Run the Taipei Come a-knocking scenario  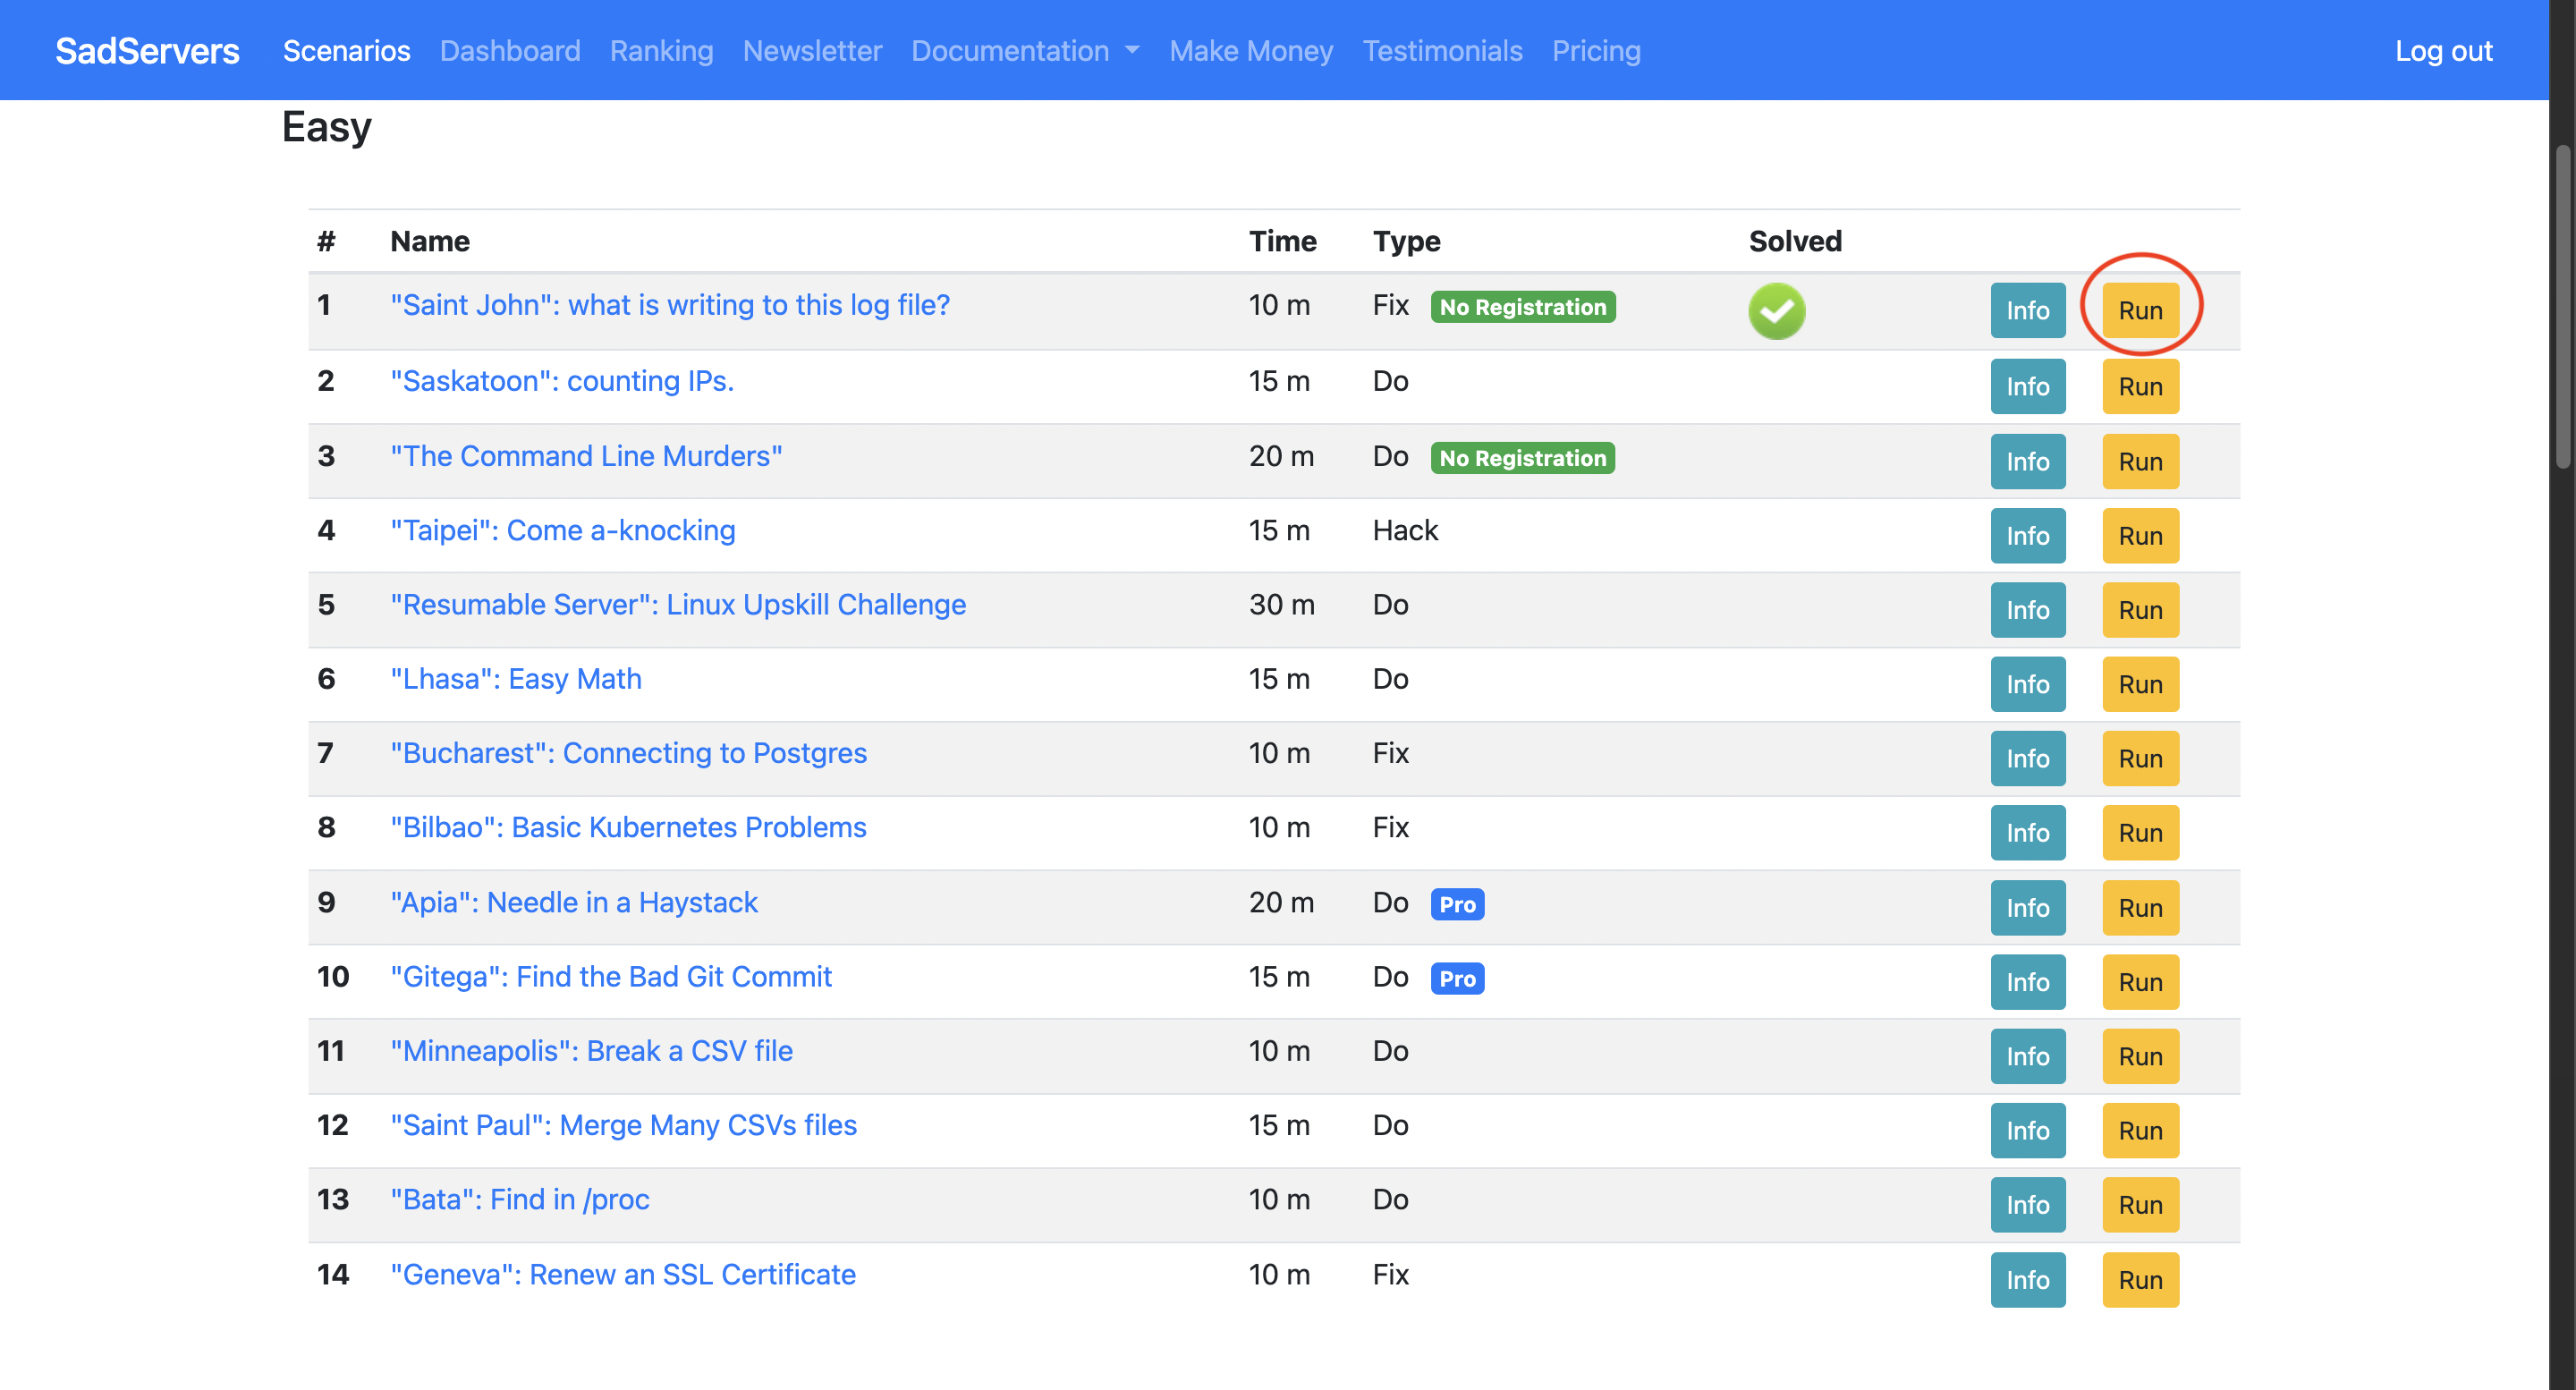tap(2140, 536)
